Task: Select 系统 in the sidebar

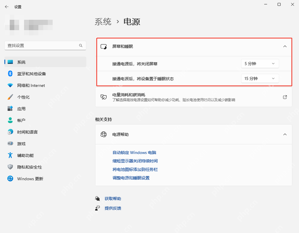Action: pos(45,62)
